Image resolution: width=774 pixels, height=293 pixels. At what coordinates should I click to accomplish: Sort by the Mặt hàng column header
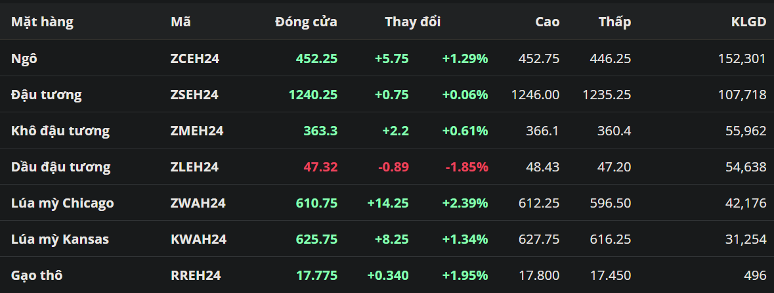pos(42,22)
